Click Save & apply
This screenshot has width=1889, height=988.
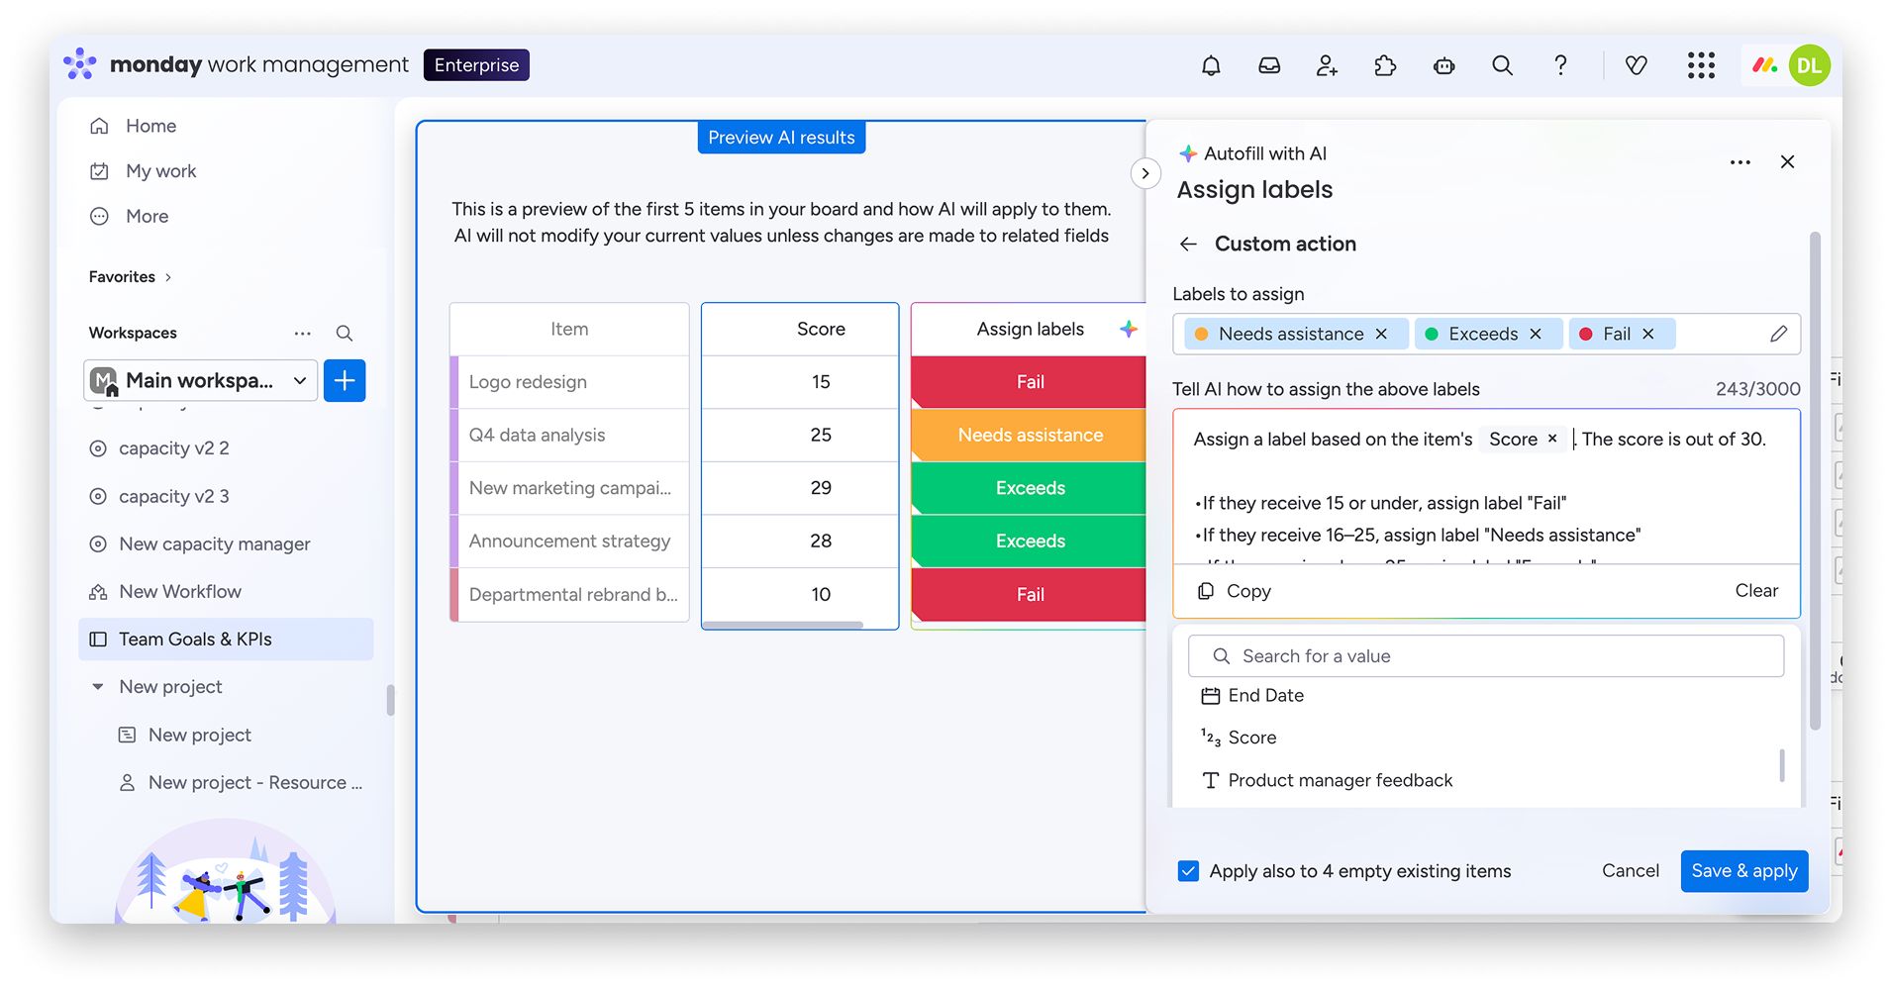click(1744, 871)
